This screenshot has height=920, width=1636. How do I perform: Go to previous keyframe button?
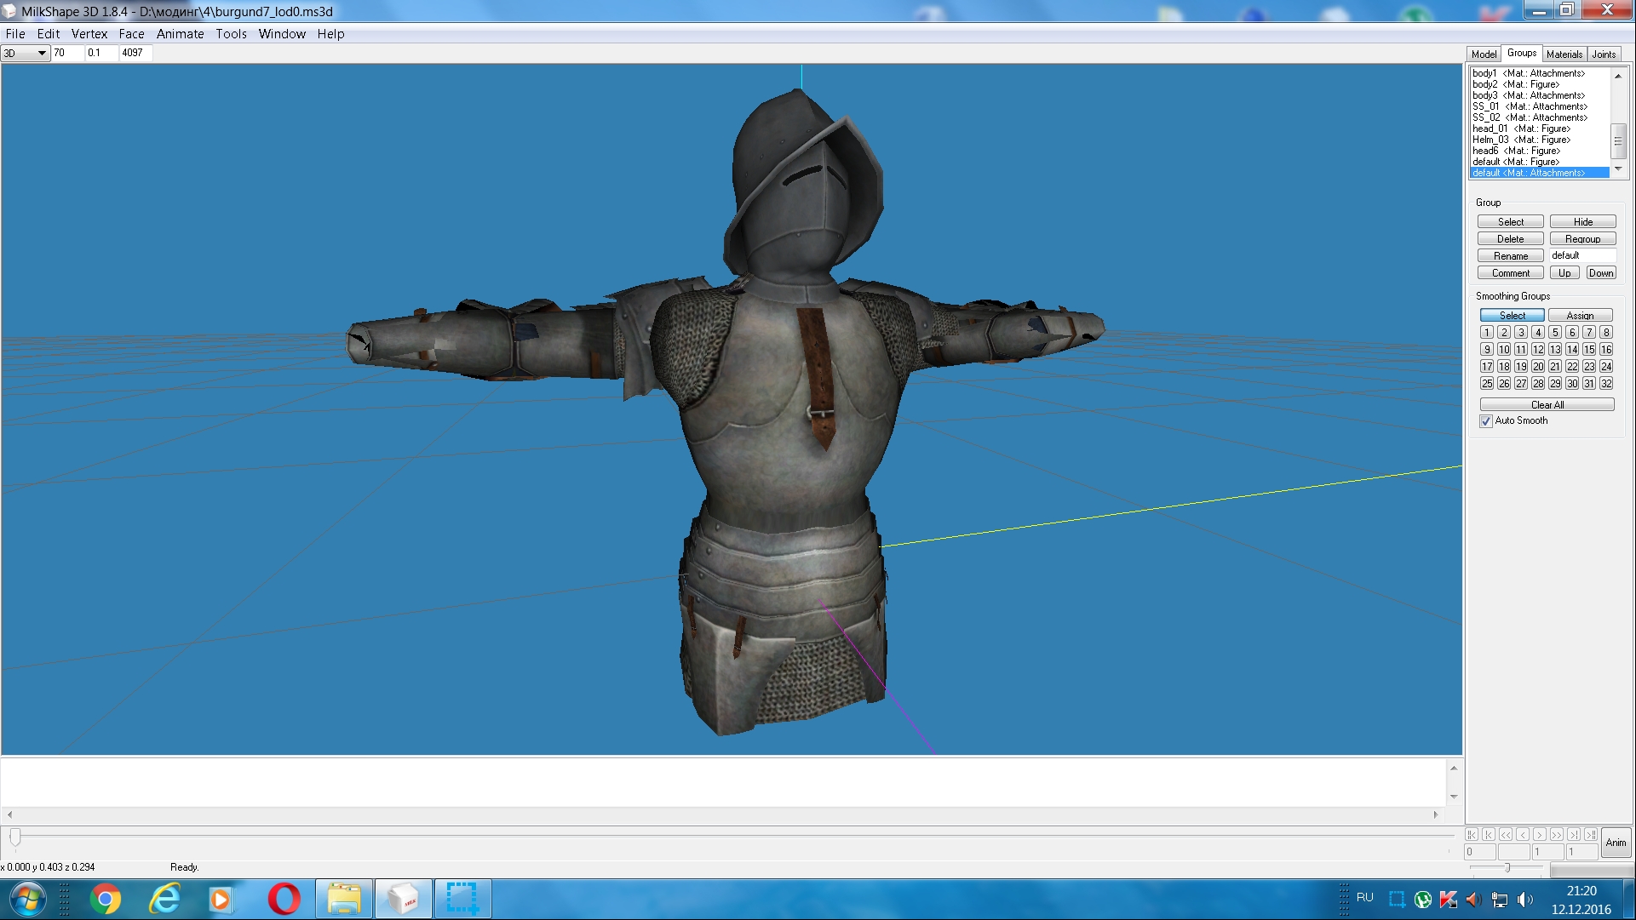click(1489, 835)
